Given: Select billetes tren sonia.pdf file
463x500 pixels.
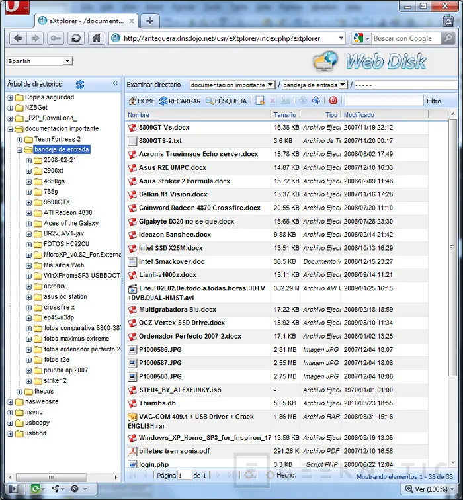Looking at the screenshot, I should click(175, 451).
